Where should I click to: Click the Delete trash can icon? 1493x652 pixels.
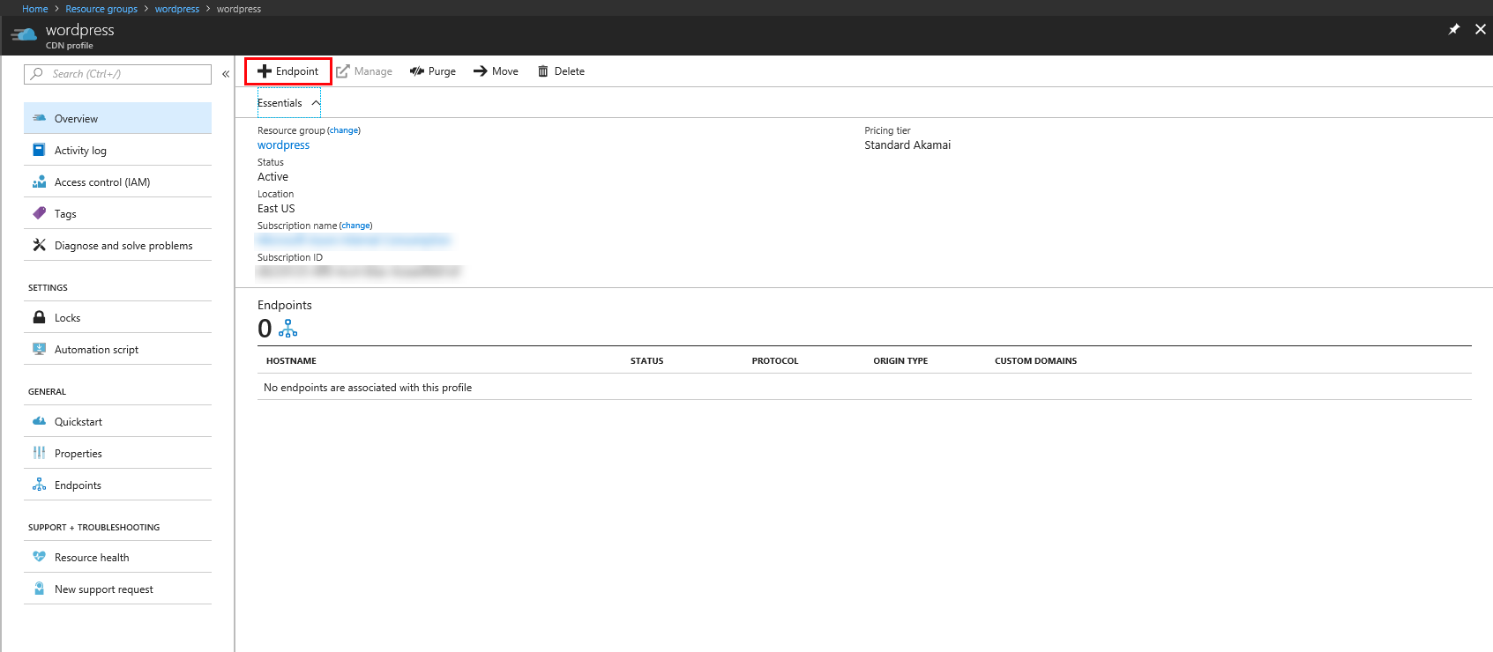543,71
